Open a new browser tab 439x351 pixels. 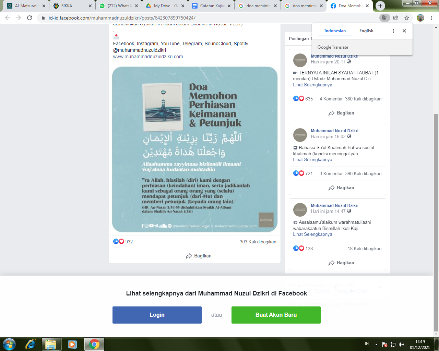click(x=380, y=6)
